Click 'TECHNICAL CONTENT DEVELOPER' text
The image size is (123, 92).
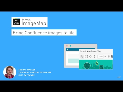point(35,73)
